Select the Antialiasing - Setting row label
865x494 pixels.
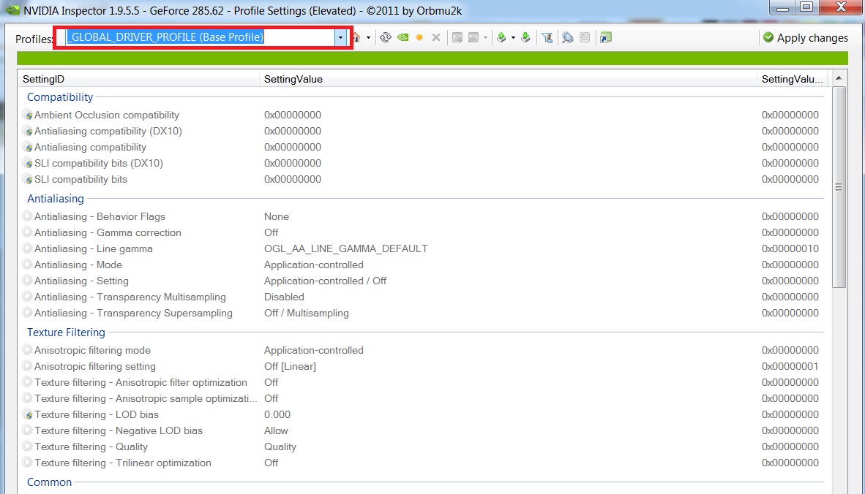tap(81, 281)
